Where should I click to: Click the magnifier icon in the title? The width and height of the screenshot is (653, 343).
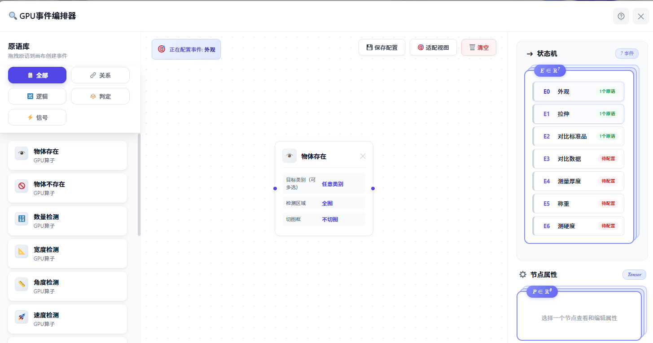(x=13, y=16)
